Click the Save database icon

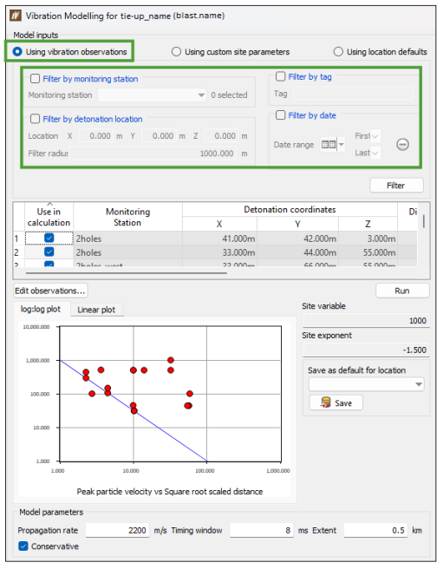pos(325,402)
